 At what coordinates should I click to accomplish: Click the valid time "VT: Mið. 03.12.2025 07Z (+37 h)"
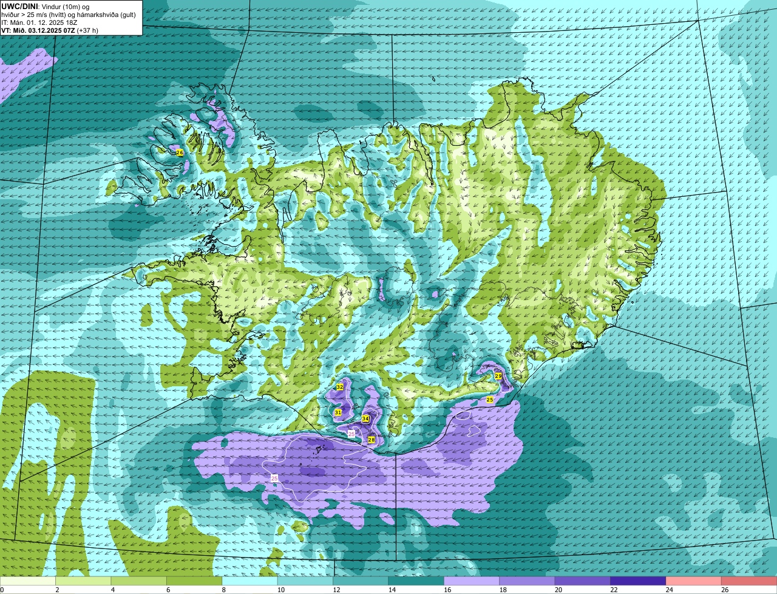click(x=50, y=30)
